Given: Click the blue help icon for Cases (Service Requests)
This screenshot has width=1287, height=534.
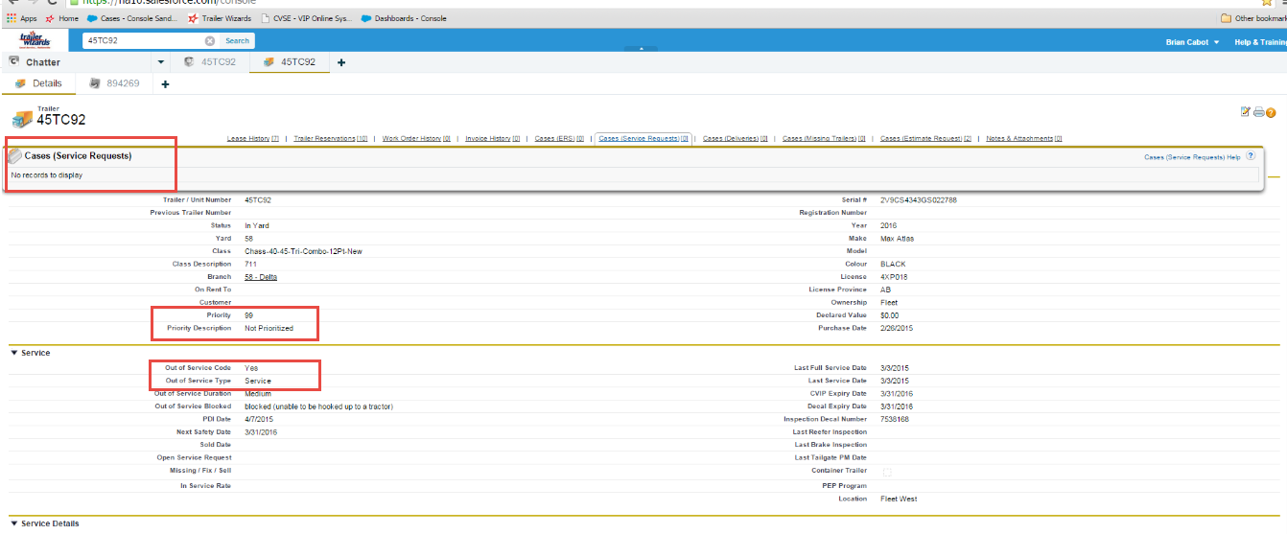Looking at the screenshot, I should [x=1251, y=155].
